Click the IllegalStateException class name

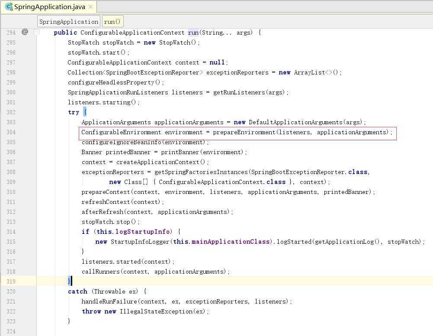[x=156, y=311]
